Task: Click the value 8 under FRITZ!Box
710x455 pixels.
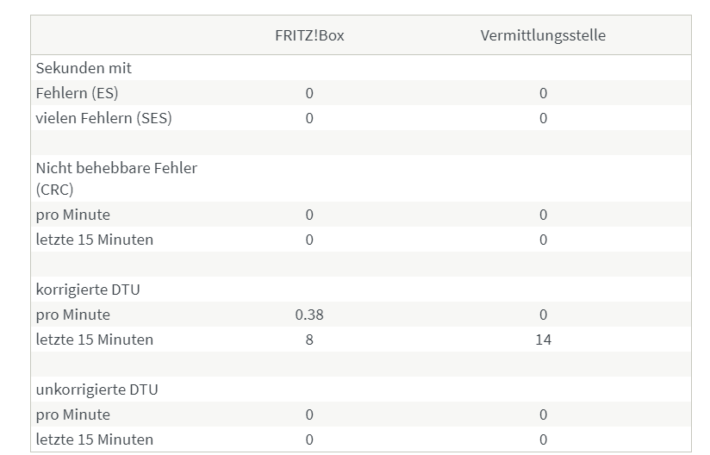Action: click(x=309, y=340)
